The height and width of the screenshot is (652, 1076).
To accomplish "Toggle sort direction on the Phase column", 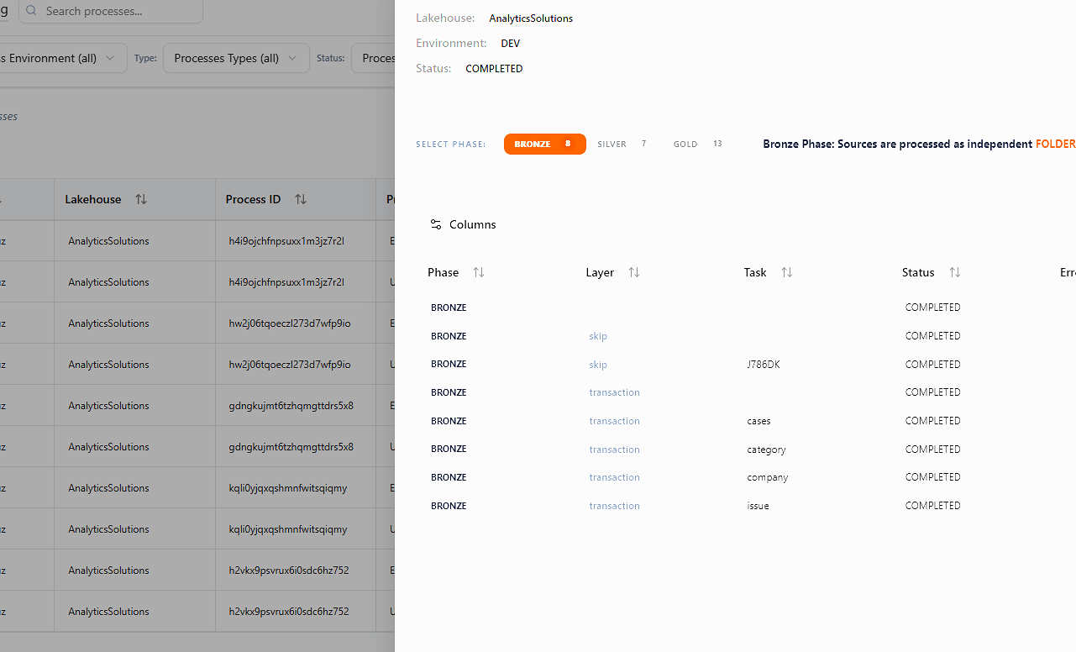I will 478,271.
